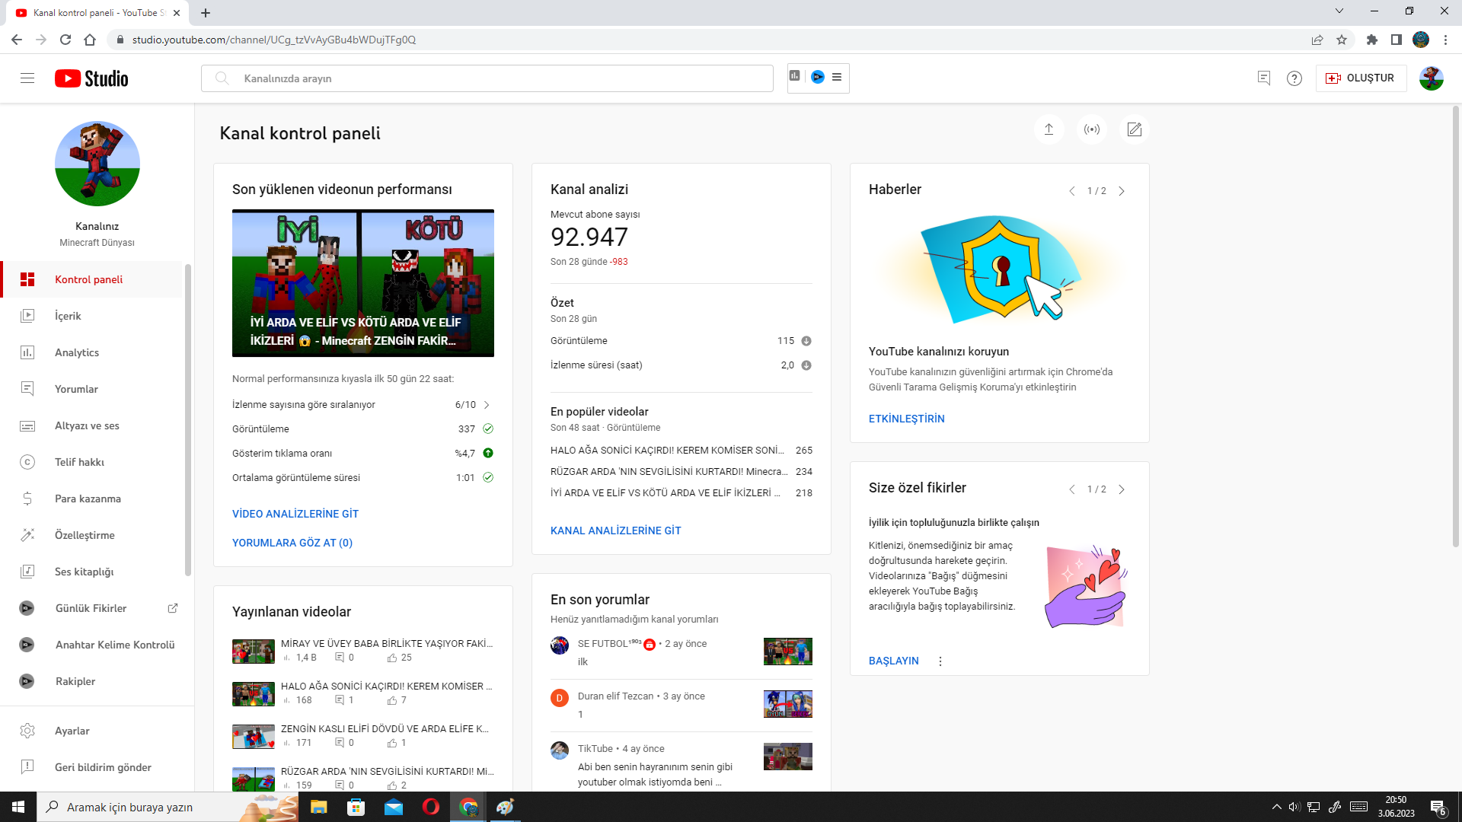Open Telif hakkı in sidebar

(x=93, y=462)
